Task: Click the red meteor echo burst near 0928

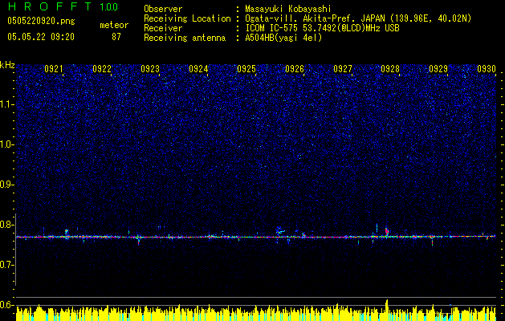Action: (x=387, y=231)
